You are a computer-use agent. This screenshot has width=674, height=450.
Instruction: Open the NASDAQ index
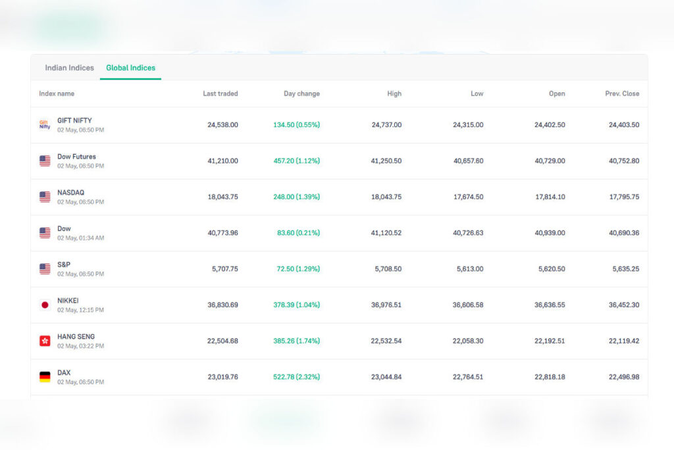[x=70, y=193]
